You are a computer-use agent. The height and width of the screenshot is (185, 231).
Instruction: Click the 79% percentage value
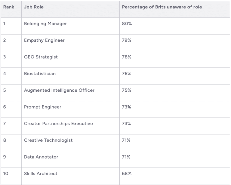coord(127,40)
